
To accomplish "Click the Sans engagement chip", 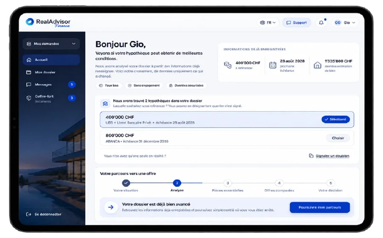I will [x=144, y=85].
